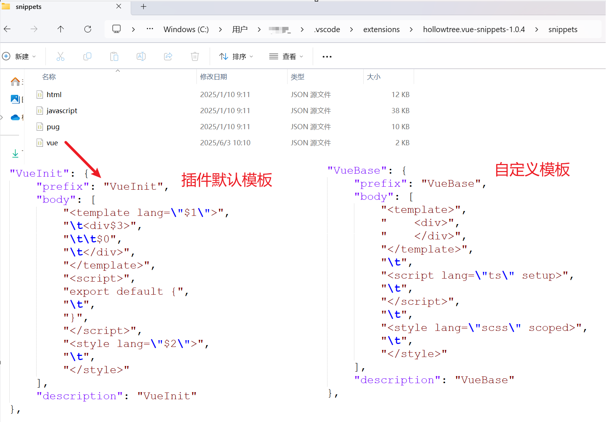This screenshot has width=606, height=422.
Task: Open Gallery in the navigation pane
Action: pos(15,99)
